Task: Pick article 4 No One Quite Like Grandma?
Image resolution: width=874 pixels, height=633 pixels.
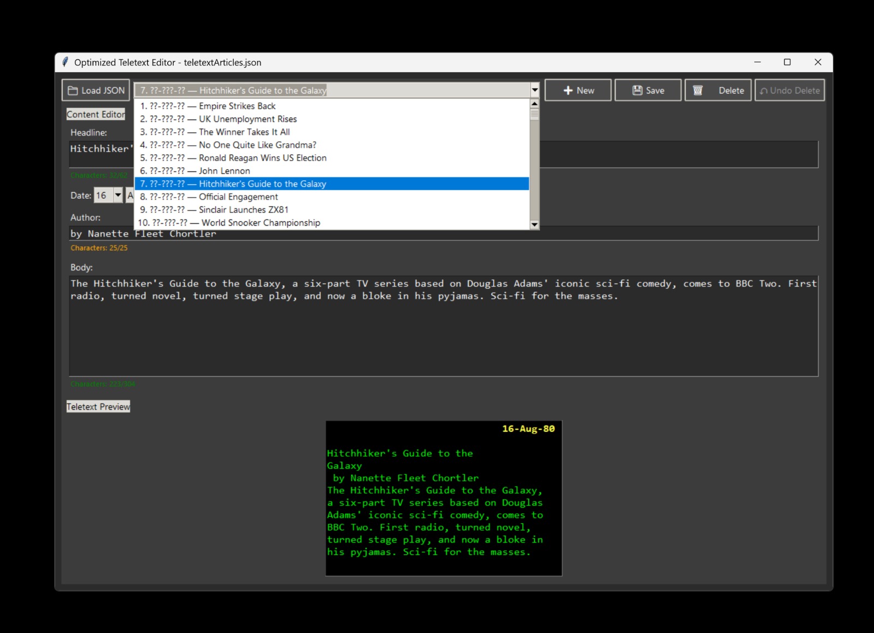Action: (332, 145)
